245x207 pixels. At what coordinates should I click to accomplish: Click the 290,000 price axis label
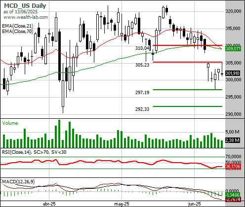click(x=233, y=114)
